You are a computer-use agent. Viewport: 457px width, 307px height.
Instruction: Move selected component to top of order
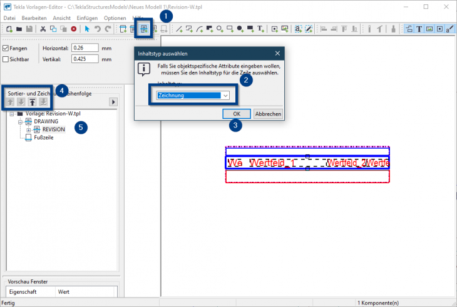[33, 102]
